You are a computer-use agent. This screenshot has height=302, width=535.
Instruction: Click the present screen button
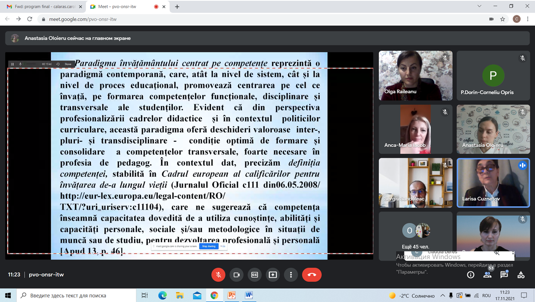273,275
